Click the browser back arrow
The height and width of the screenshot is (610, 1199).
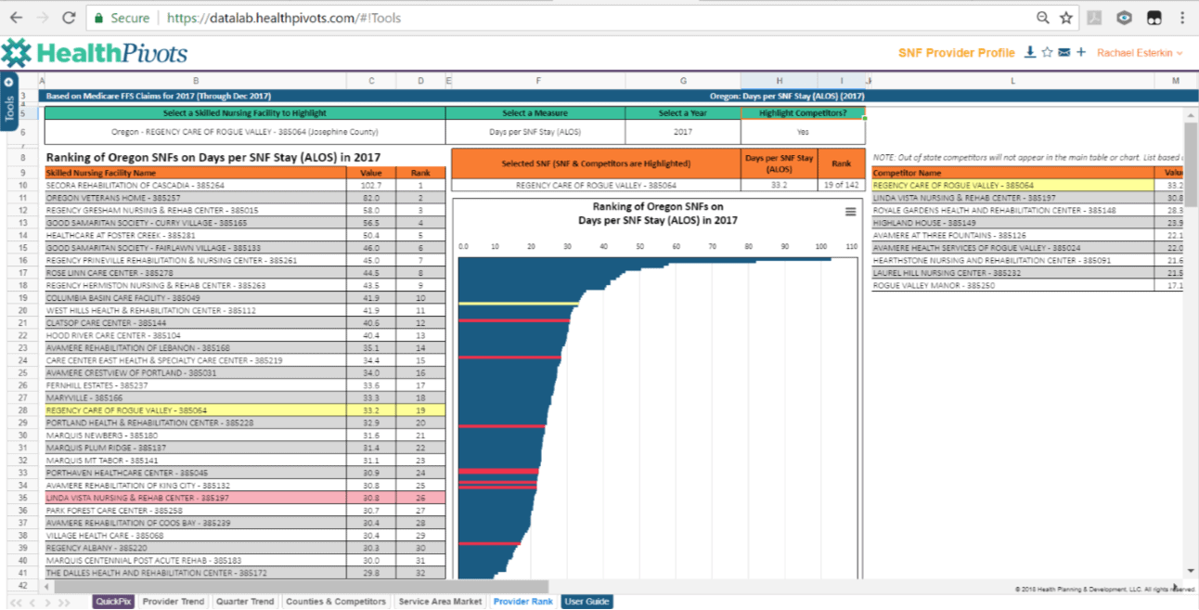(15, 18)
